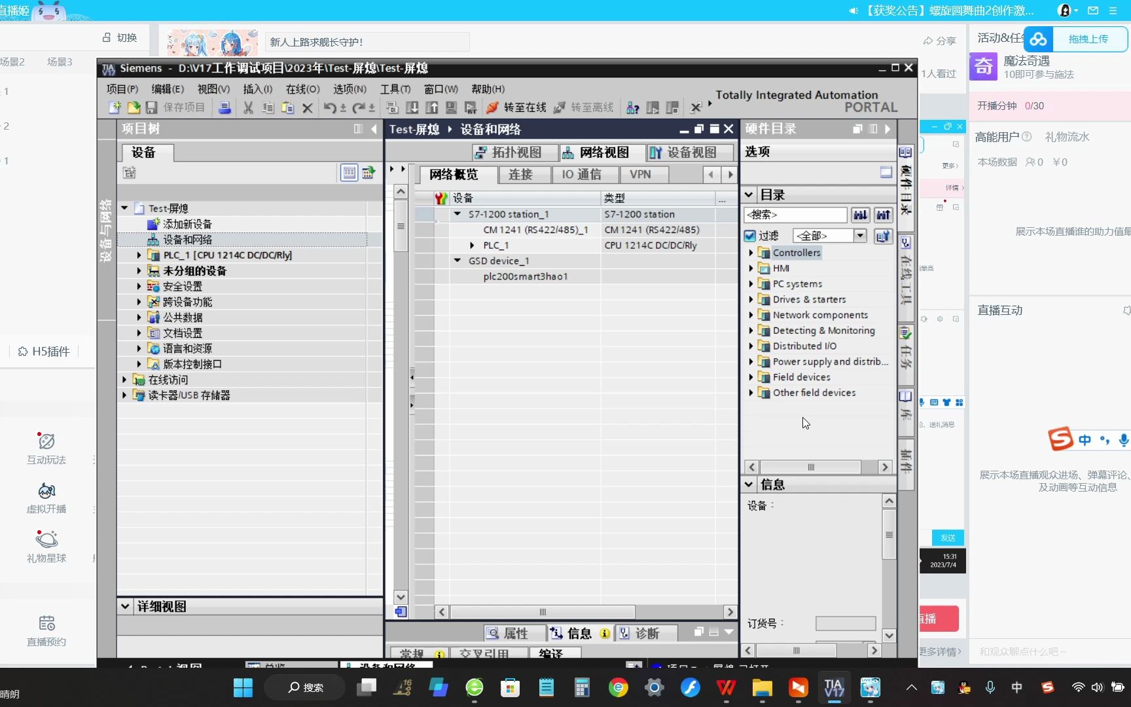Click 分享 share link in streaming app
The width and height of the screenshot is (1131, 707).
tap(939, 41)
